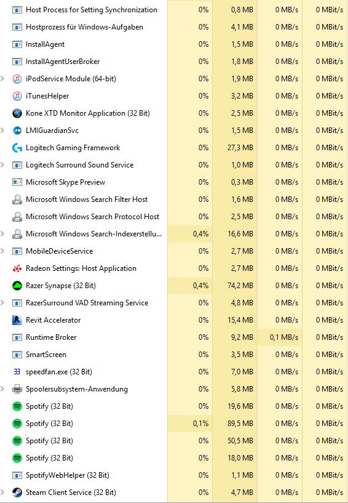This screenshot has height=503, width=348.
Task: Select the SpotifyWebHelper (32 Bit) row
Action: click(174, 475)
